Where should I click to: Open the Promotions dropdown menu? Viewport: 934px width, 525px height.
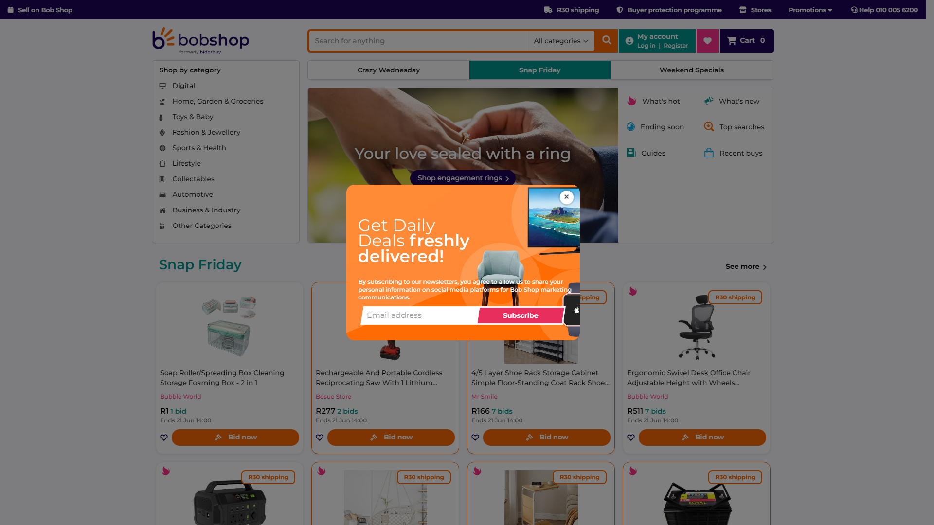point(810,10)
